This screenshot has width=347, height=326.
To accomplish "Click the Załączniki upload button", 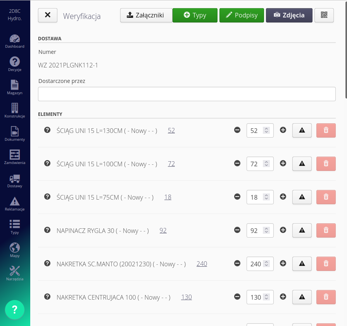I will [146, 15].
